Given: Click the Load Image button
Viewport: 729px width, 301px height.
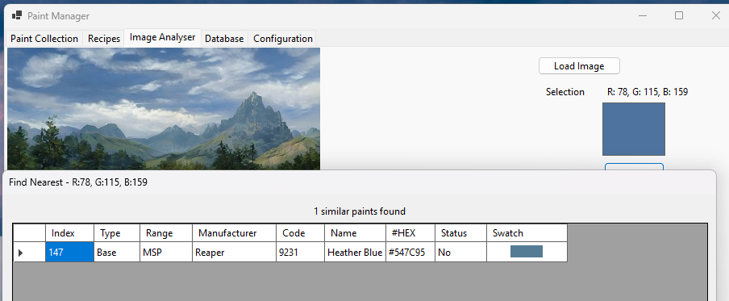Looking at the screenshot, I should 579,66.
